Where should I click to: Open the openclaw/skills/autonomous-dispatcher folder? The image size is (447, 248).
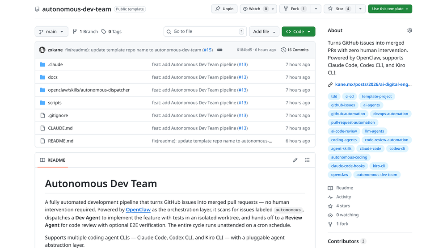89,90
